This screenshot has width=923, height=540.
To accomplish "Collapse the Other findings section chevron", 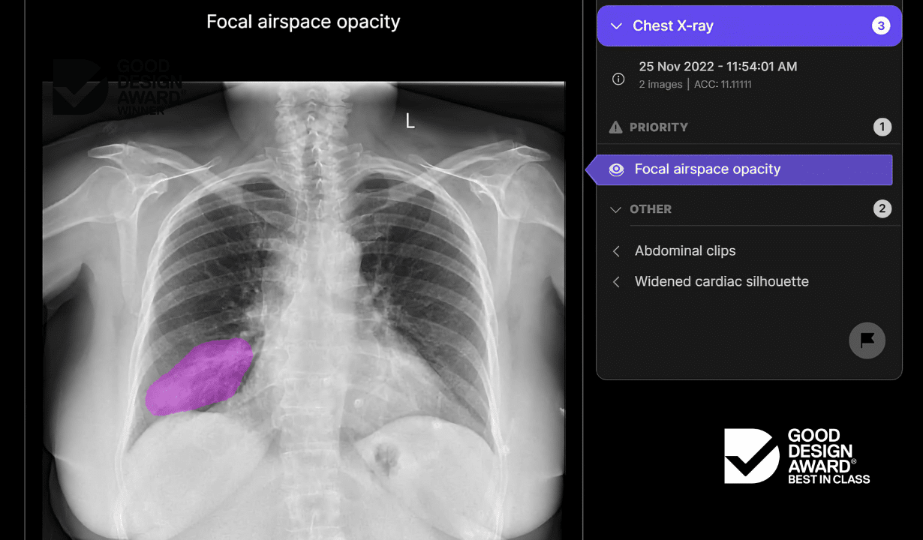I will click(616, 209).
